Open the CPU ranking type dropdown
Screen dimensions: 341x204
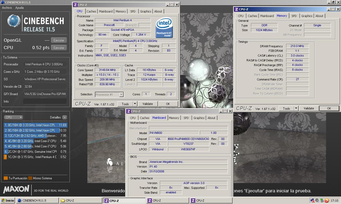[13, 117]
